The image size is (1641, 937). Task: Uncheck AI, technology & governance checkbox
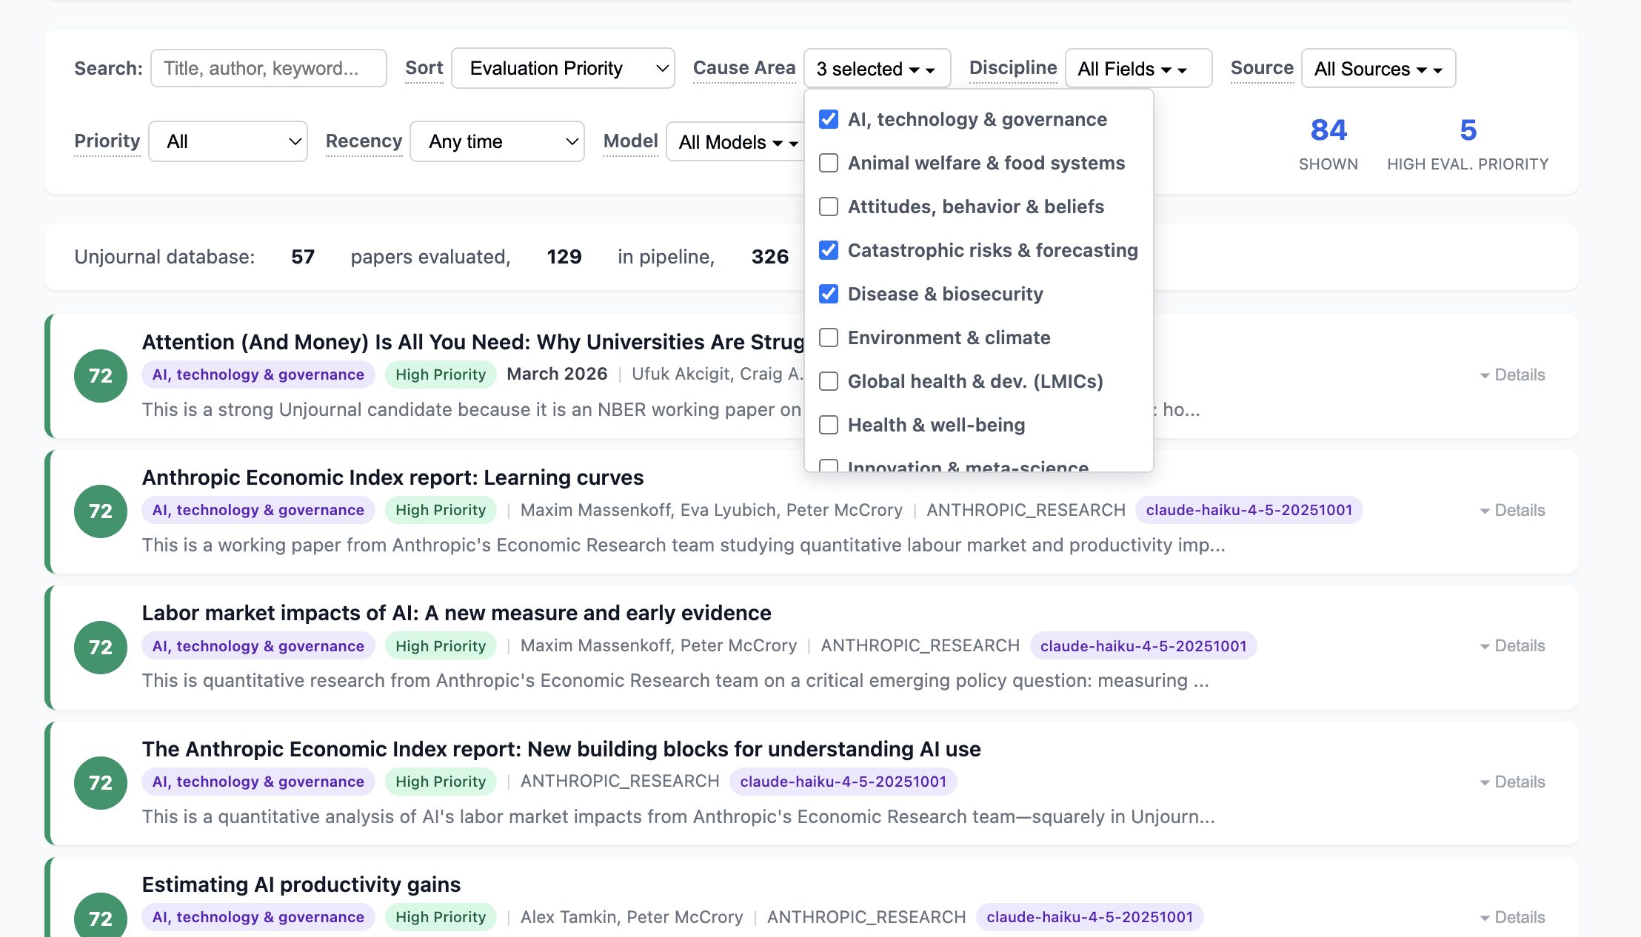[x=829, y=120]
